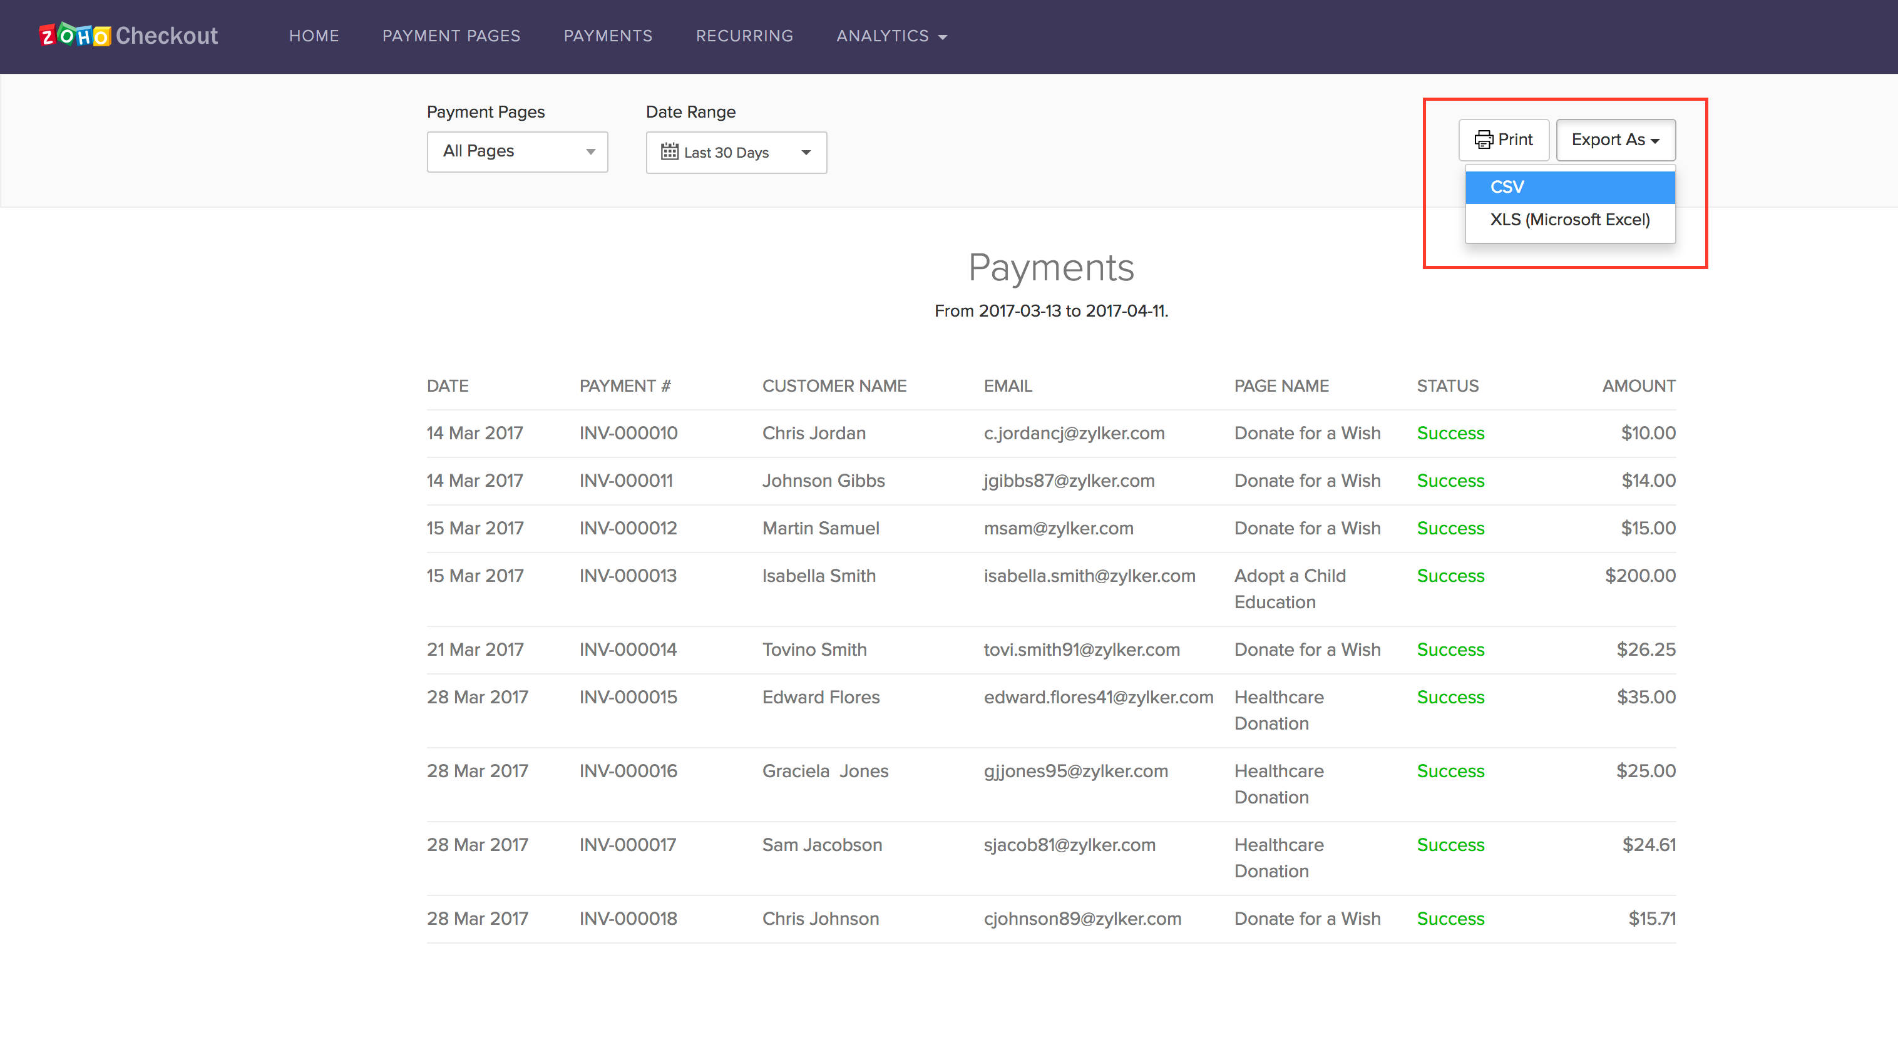This screenshot has height=1060, width=1898.
Task: Switch to the PAYMENTS tab
Action: (608, 36)
